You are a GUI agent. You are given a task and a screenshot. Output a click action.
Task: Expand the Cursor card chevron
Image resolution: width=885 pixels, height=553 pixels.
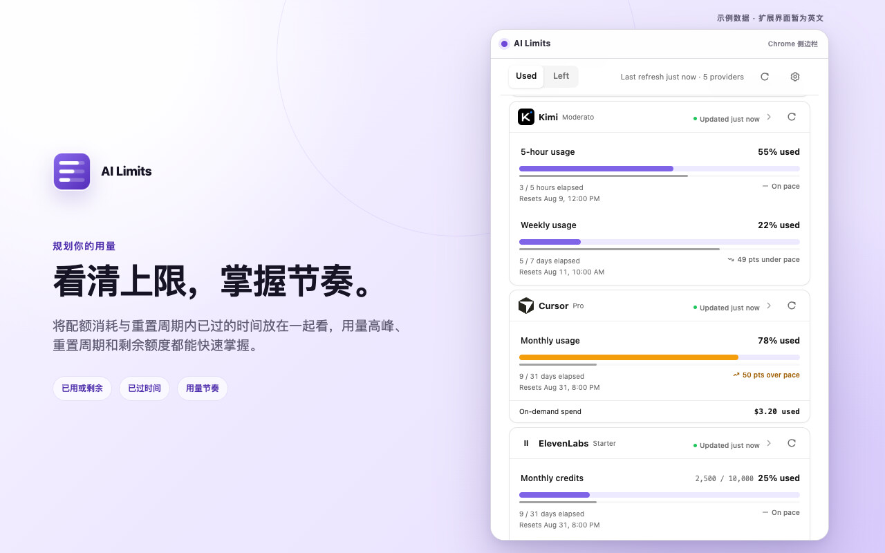pos(769,306)
